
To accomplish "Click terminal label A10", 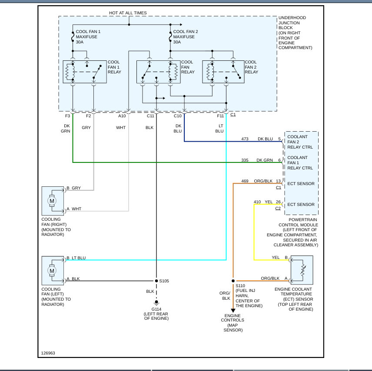I will pos(122,116).
